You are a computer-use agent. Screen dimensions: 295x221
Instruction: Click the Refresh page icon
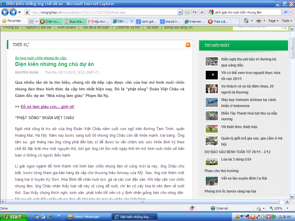[x=194, y=12]
